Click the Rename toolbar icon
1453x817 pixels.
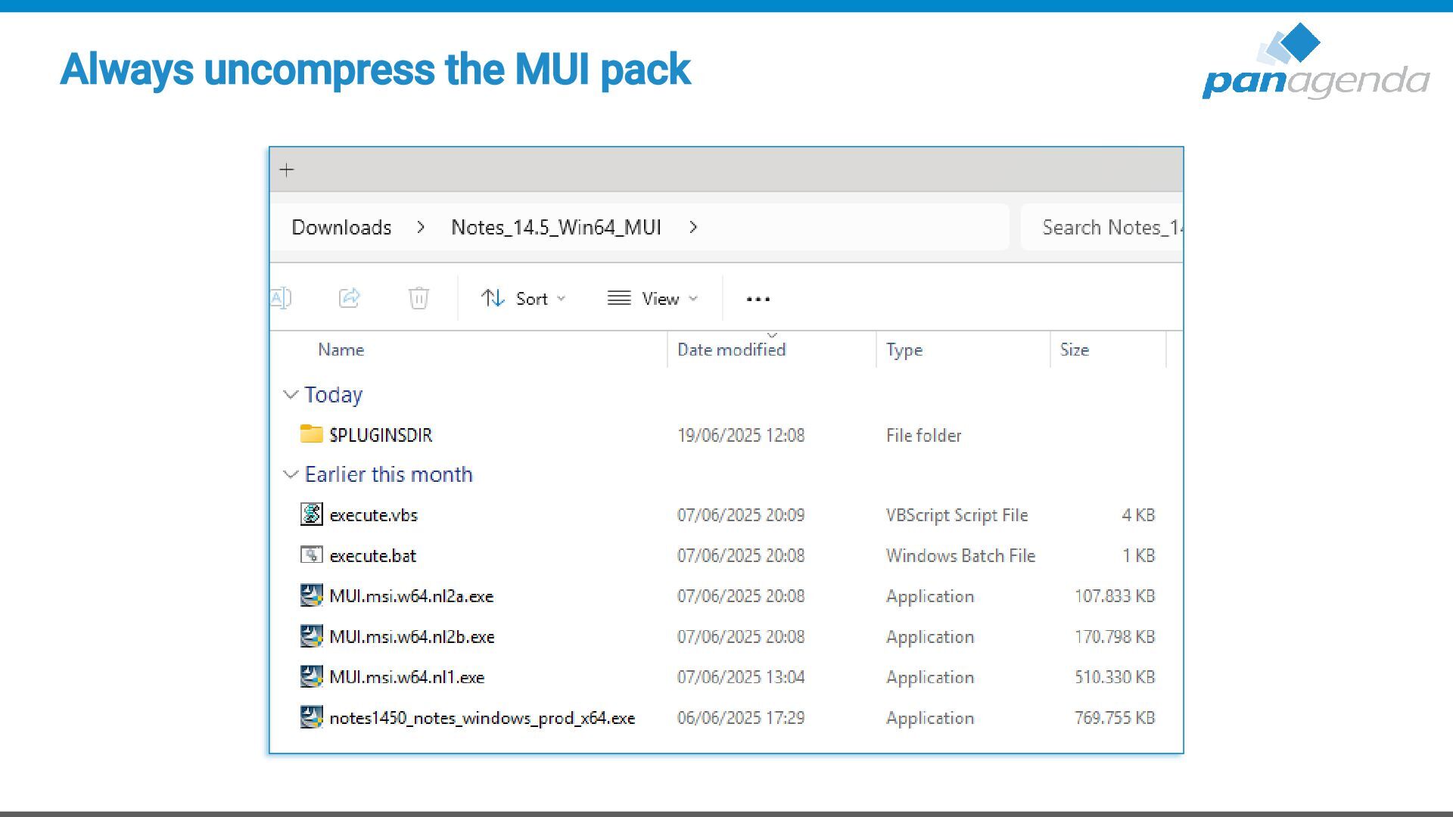(281, 298)
